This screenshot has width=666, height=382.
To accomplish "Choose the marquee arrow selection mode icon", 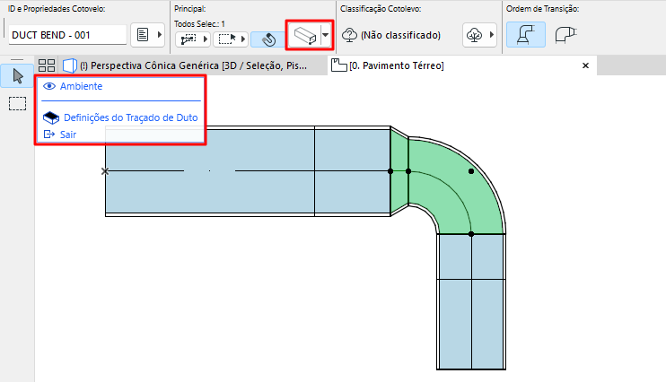I will [227, 39].
